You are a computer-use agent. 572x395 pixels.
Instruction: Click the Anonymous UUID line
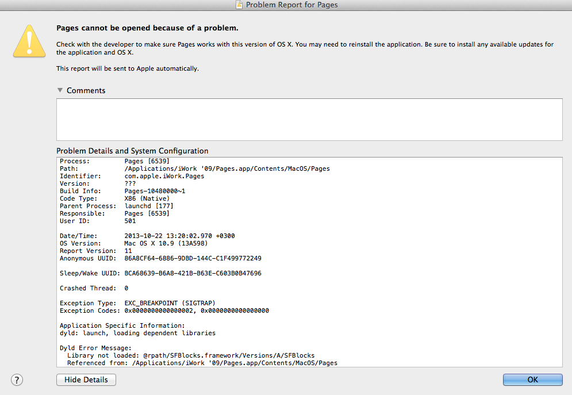pos(160,258)
